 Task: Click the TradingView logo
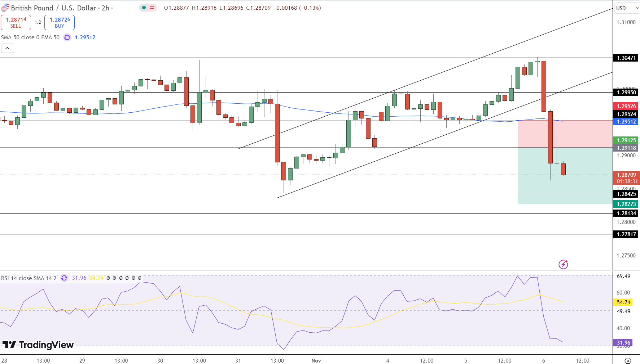coord(38,345)
